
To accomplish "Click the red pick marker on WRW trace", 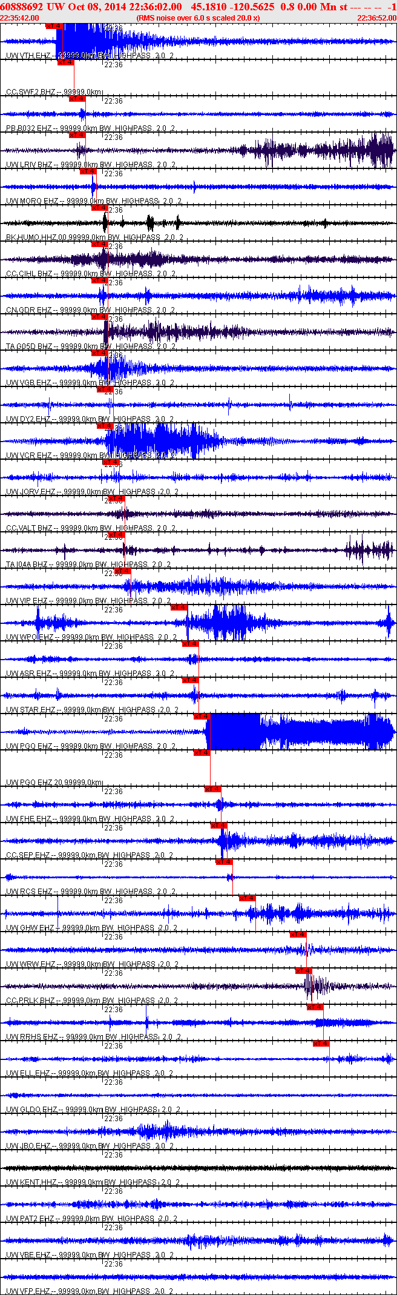I will 298,935.
